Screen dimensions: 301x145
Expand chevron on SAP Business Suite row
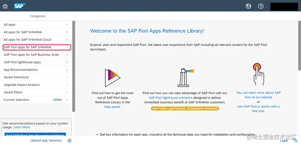point(67,55)
